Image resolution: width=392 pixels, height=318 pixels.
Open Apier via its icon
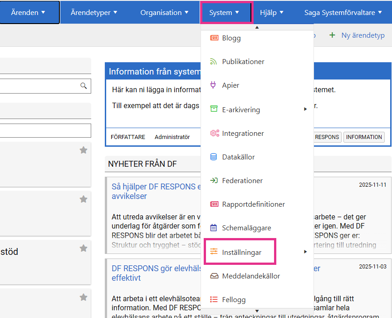click(212, 85)
